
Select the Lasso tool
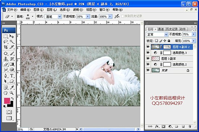coord(5,42)
